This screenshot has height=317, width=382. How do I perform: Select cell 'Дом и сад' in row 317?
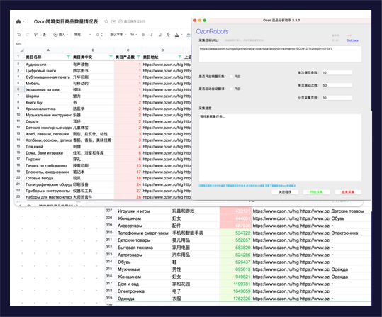click(x=144, y=284)
